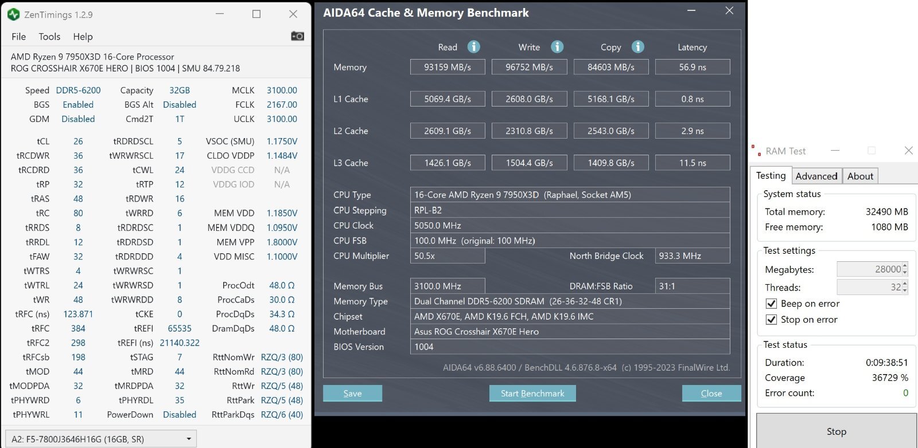Click the Error count value 0

[905, 393]
